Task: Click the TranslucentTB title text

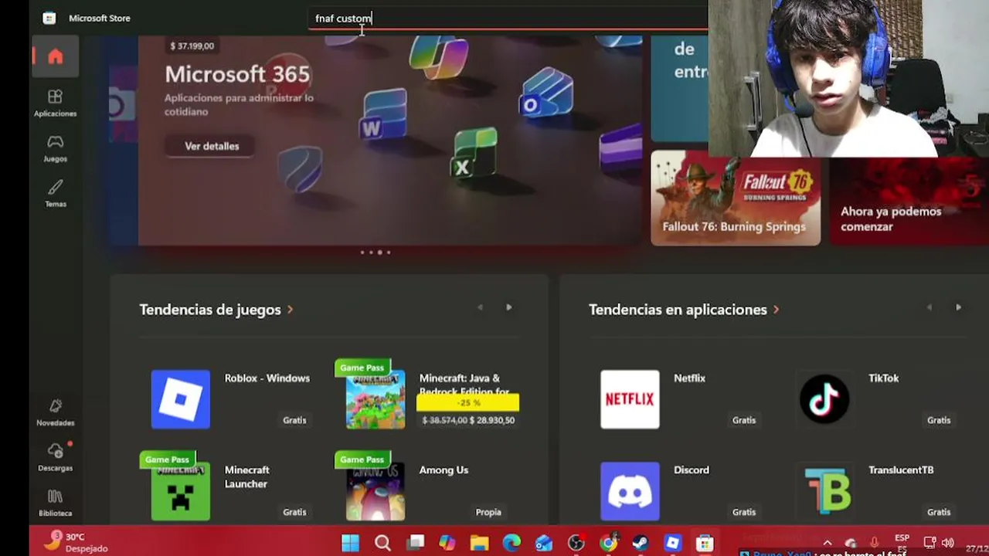Action: click(901, 470)
